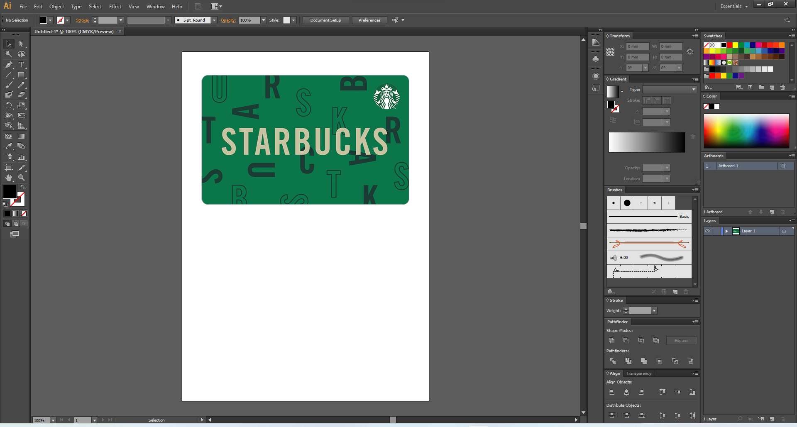Select the Pen tool
The width and height of the screenshot is (797, 427).
tap(9, 65)
